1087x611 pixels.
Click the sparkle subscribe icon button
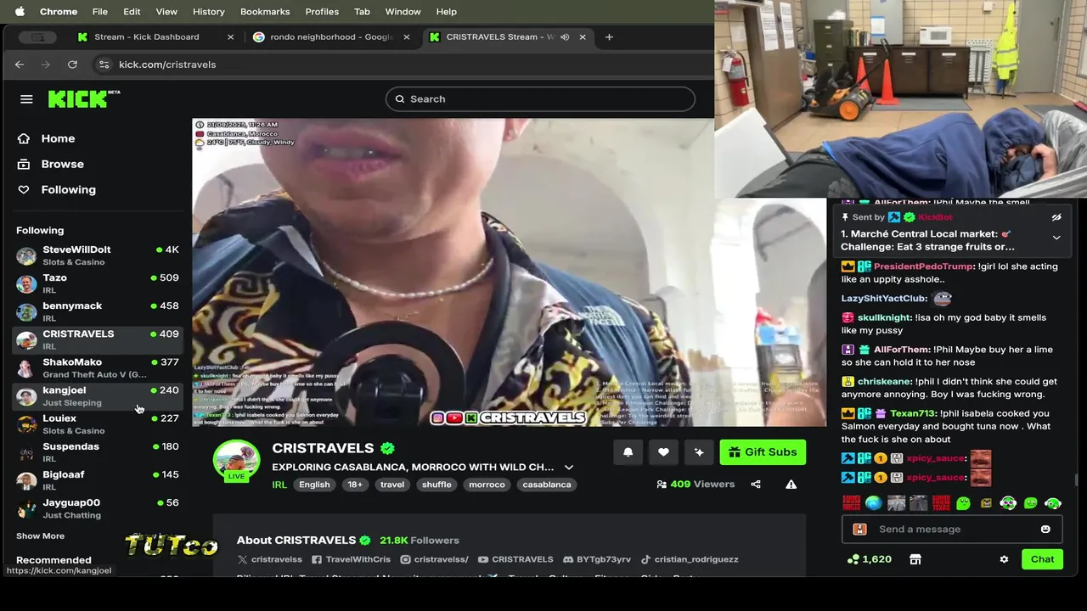click(x=699, y=452)
